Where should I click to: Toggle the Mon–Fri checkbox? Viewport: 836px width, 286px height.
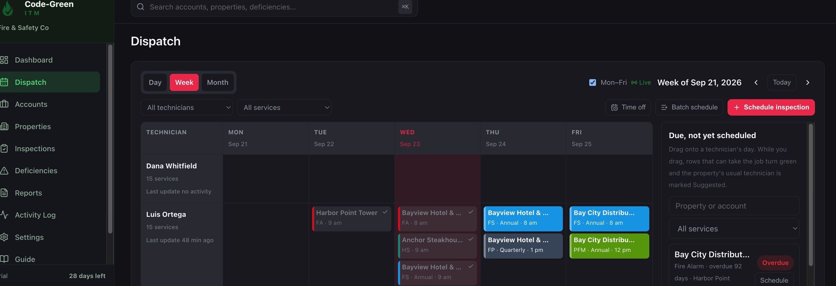[x=593, y=83]
